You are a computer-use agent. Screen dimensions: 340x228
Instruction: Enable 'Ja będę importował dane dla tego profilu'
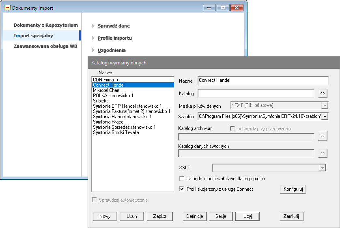(x=182, y=179)
